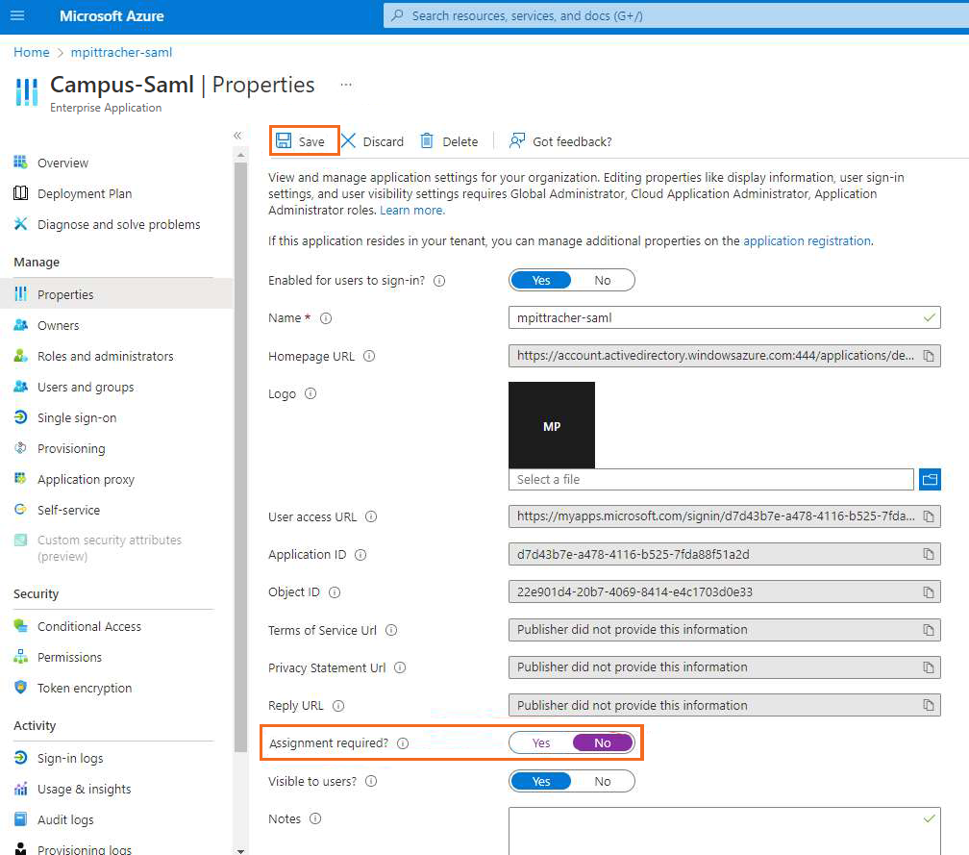Set Enabled for users to sign-in to Yes
Viewport: 969px width, 855px height.
pos(540,280)
